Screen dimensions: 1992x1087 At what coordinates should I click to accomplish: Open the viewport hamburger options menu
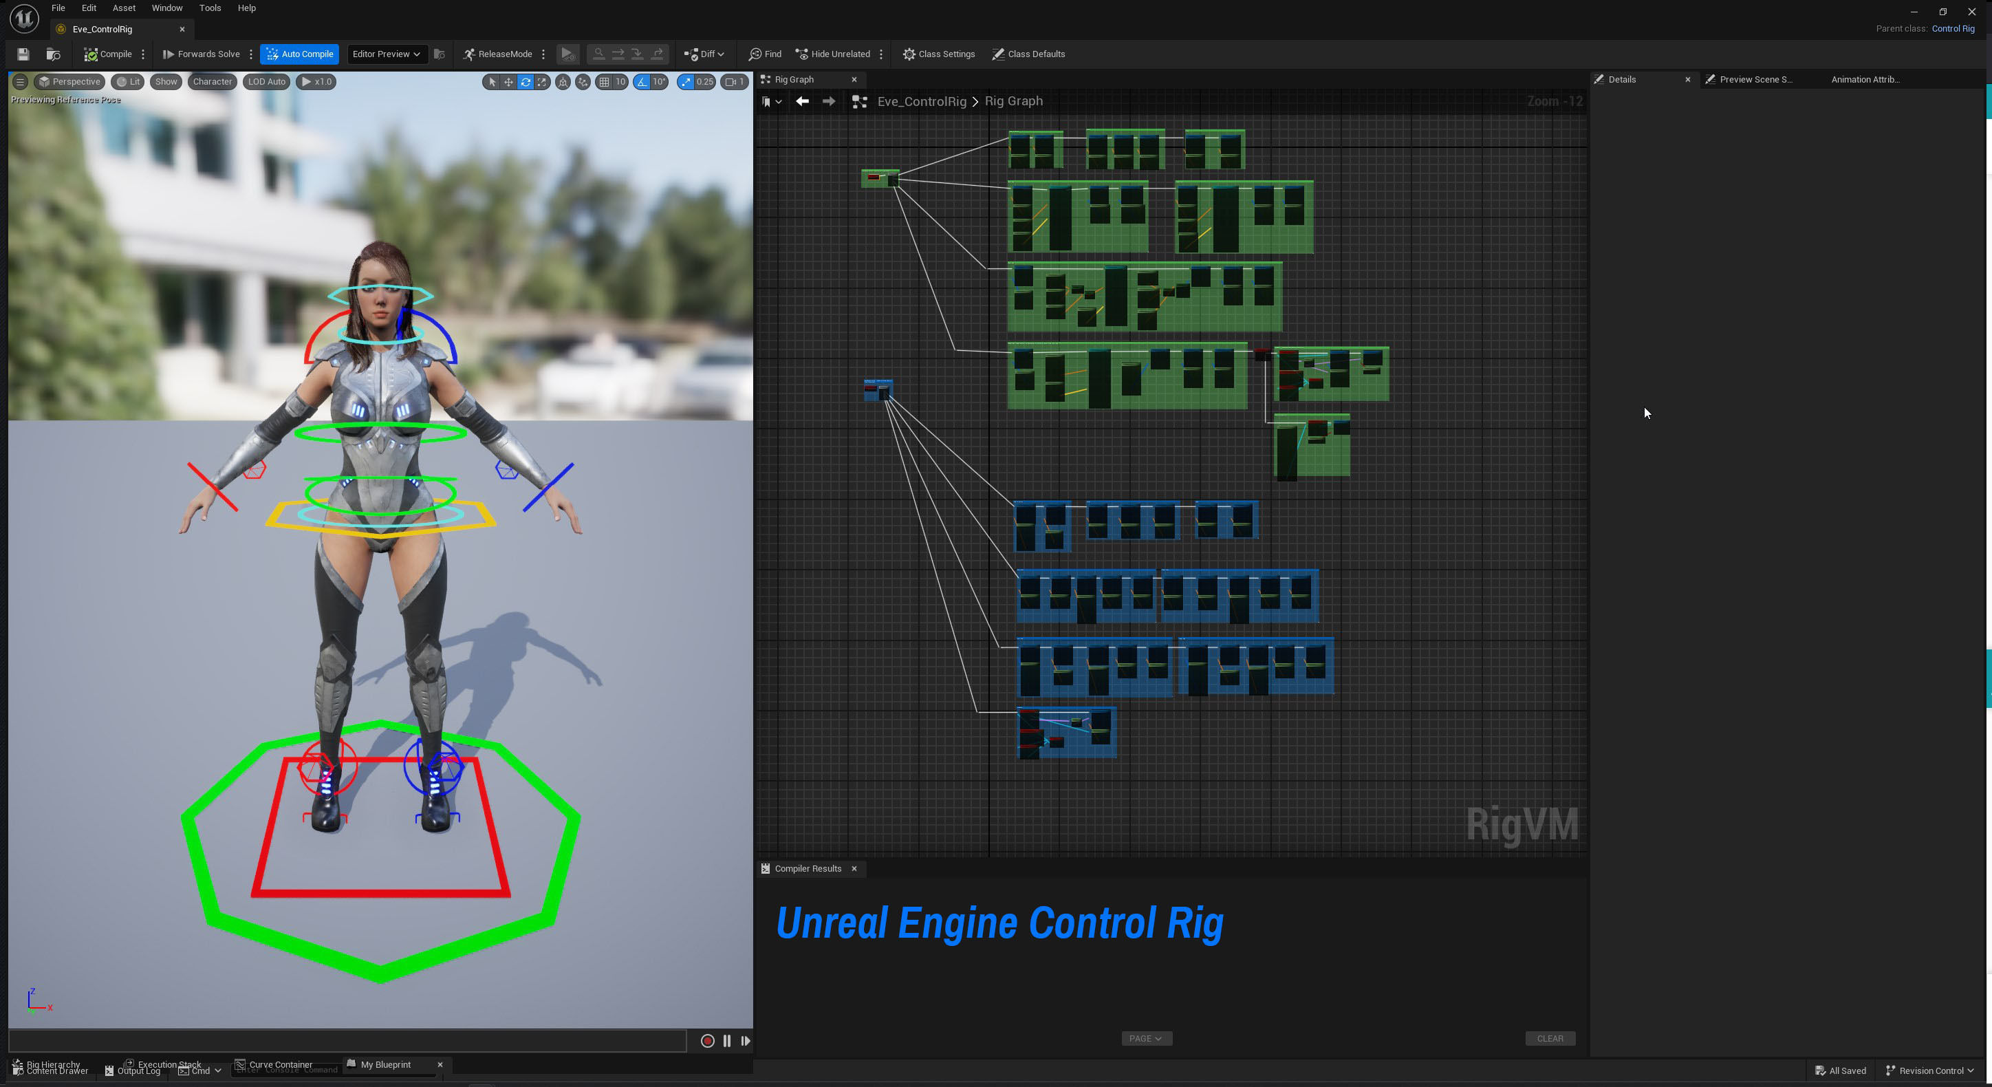click(20, 81)
